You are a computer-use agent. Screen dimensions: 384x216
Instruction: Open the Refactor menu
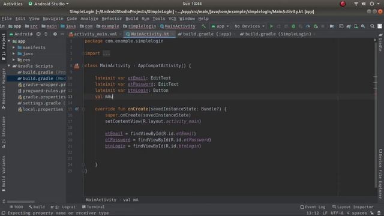(112, 19)
